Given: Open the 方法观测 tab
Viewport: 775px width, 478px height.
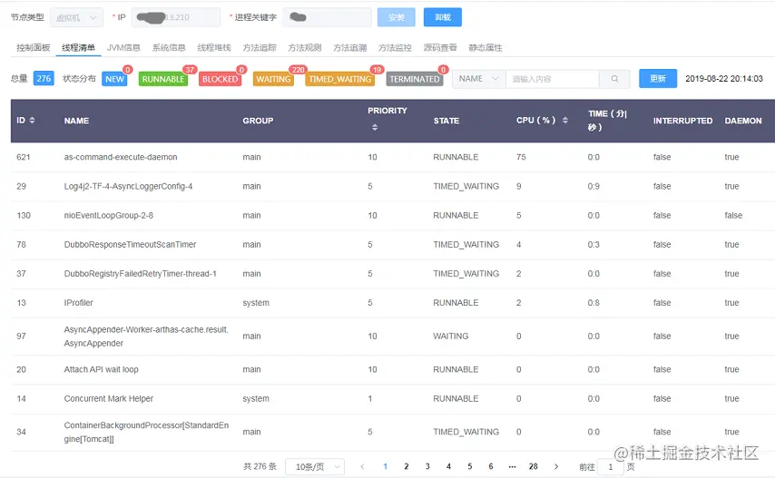Looking at the screenshot, I should [305, 47].
